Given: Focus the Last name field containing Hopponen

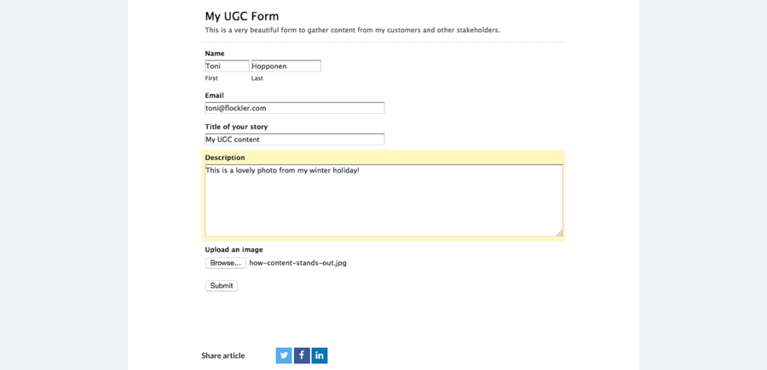Looking at the screenshot, I should pos(286,65).
